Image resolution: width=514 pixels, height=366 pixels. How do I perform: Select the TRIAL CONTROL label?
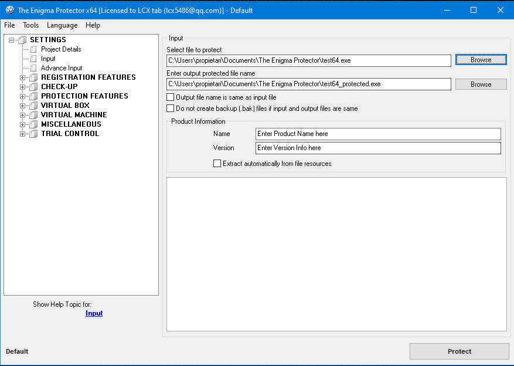point(70,134)
